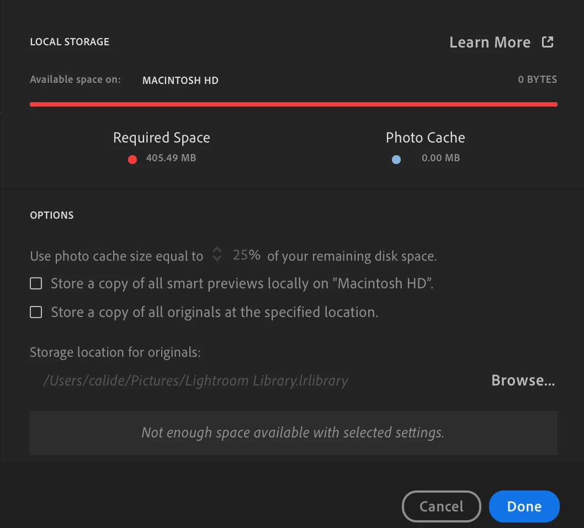
Task: Click the 0 BYTES available space label
Action: coord(538,80)
